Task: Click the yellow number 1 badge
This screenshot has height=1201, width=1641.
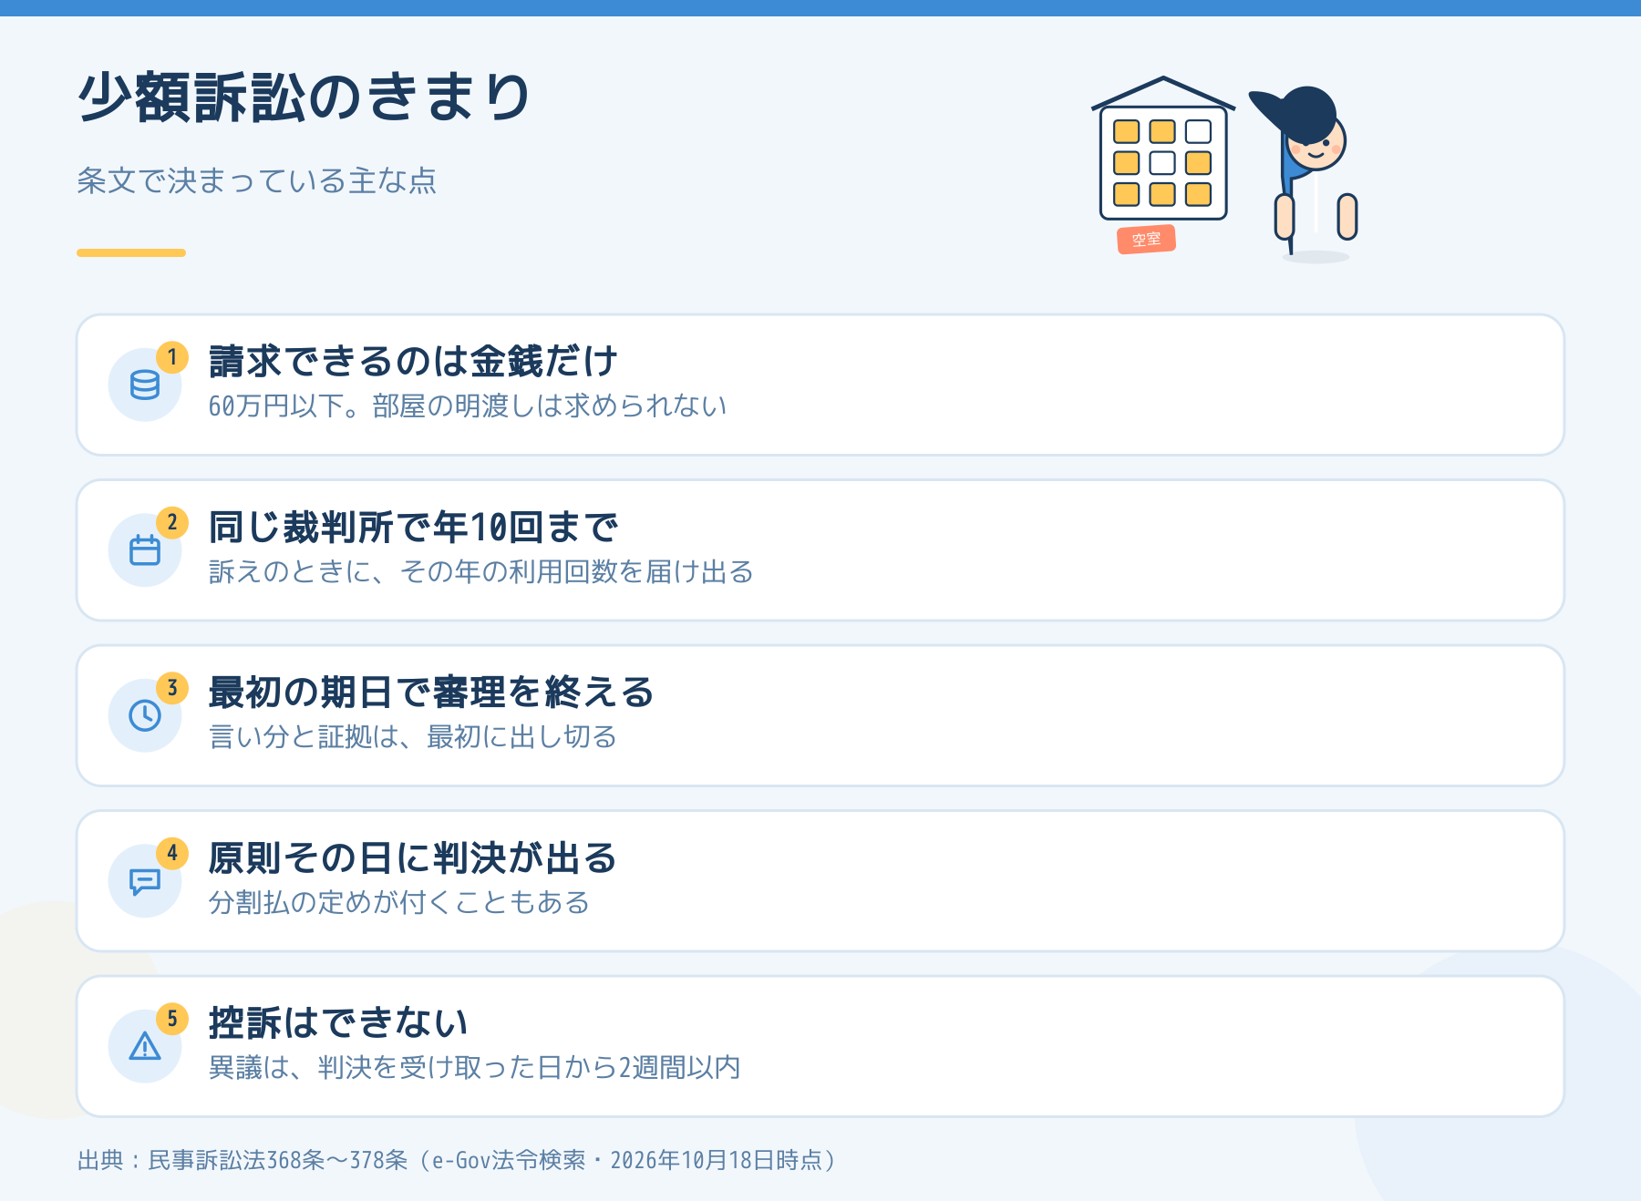Action: click(x=172, y=357)
